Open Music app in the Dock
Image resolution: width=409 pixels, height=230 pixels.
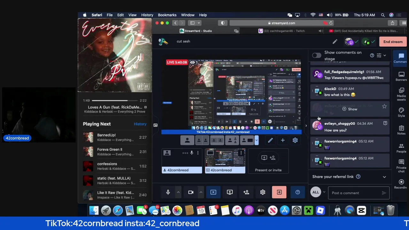[x=237, y=211]
